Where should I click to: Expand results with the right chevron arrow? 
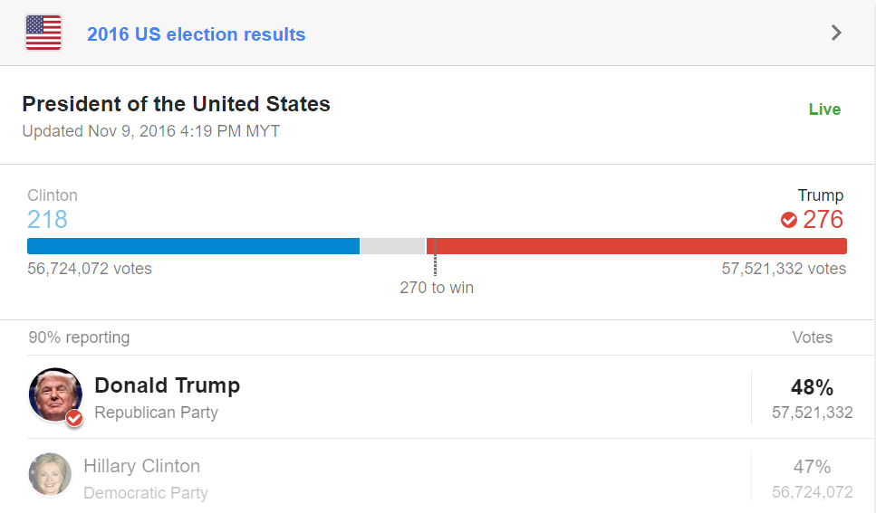[836, 33]
